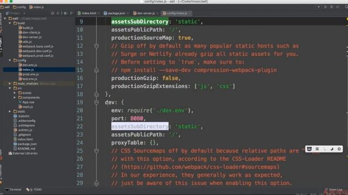Toggle code folding marker at line 25

(96, 151)
